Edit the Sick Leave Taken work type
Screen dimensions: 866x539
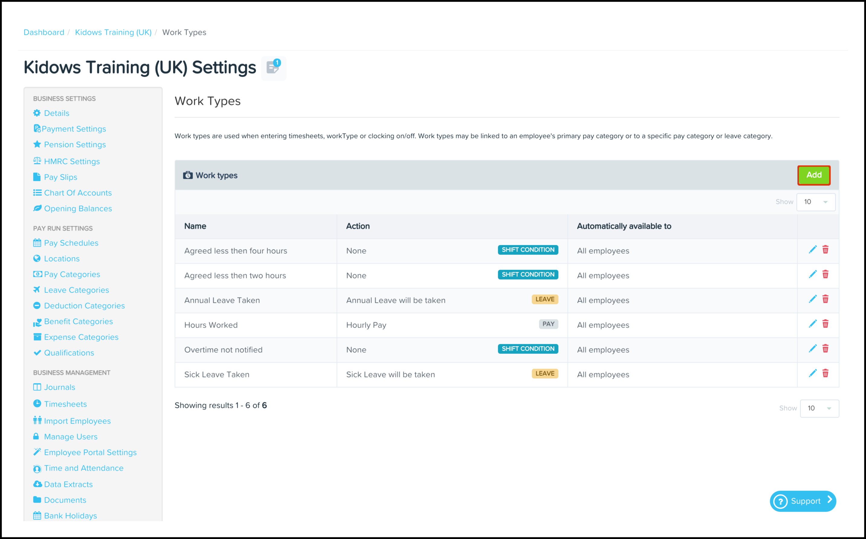tap(813, 374)
